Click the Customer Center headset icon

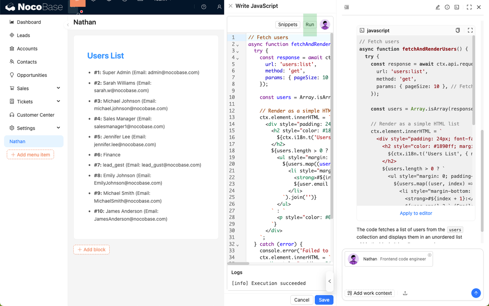tap(12, 115)
